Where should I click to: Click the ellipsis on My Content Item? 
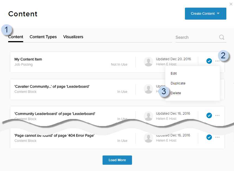[217, 61]
